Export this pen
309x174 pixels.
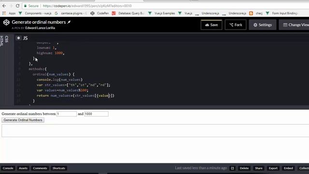click(273, 168)
